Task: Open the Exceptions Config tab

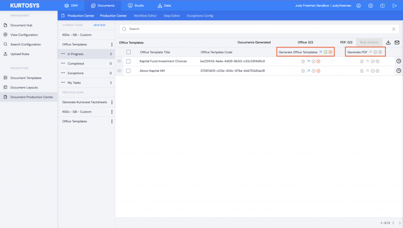Action: click(x=200, y=16)
